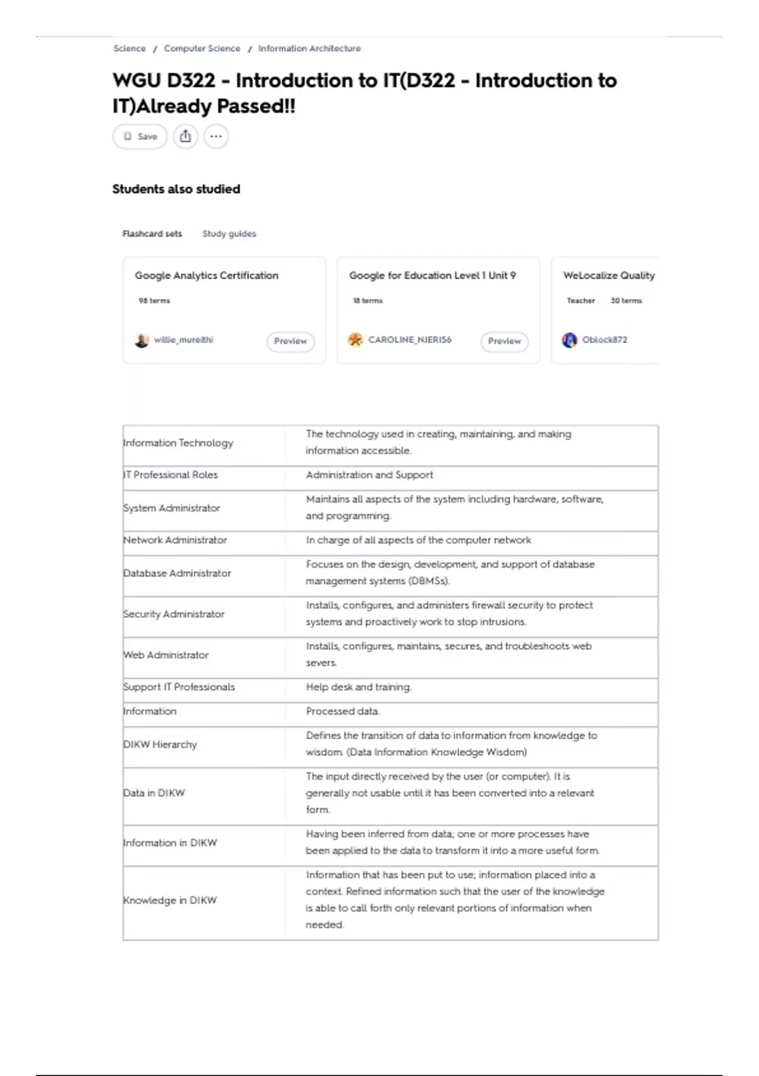Switch to the Flashcard sets tab
Image resolution: width=759 pixels, height=1076 pixels.
152,234
